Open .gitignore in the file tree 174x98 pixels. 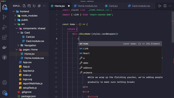tap(26, 92)
